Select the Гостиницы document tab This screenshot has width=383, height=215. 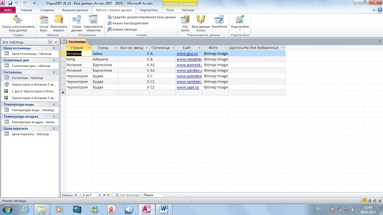75,42
